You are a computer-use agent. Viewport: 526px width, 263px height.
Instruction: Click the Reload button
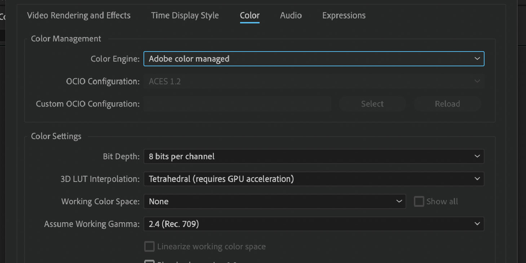tap(447, 104)
